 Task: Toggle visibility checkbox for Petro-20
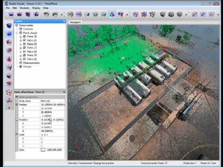point(24,37)
